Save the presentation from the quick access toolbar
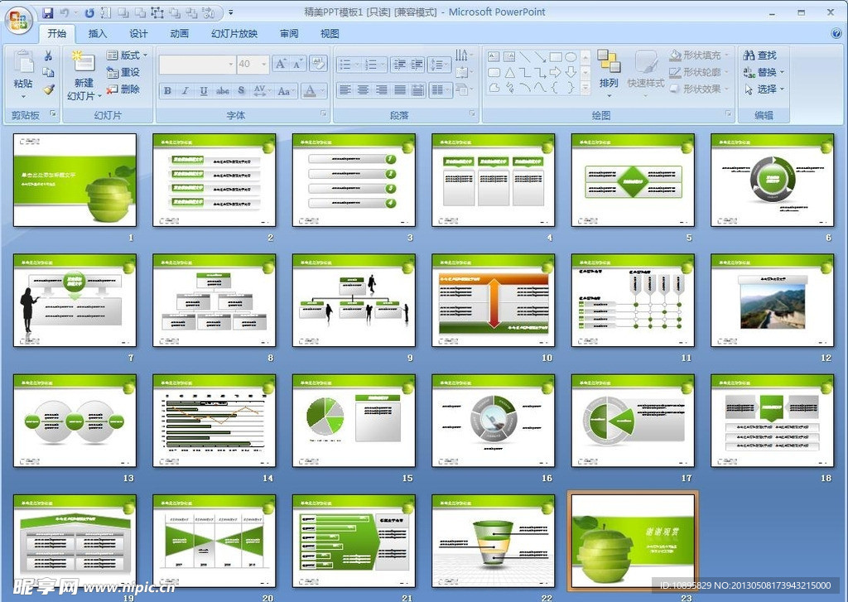This screenshot has height=602, width=848. [47, 12]
